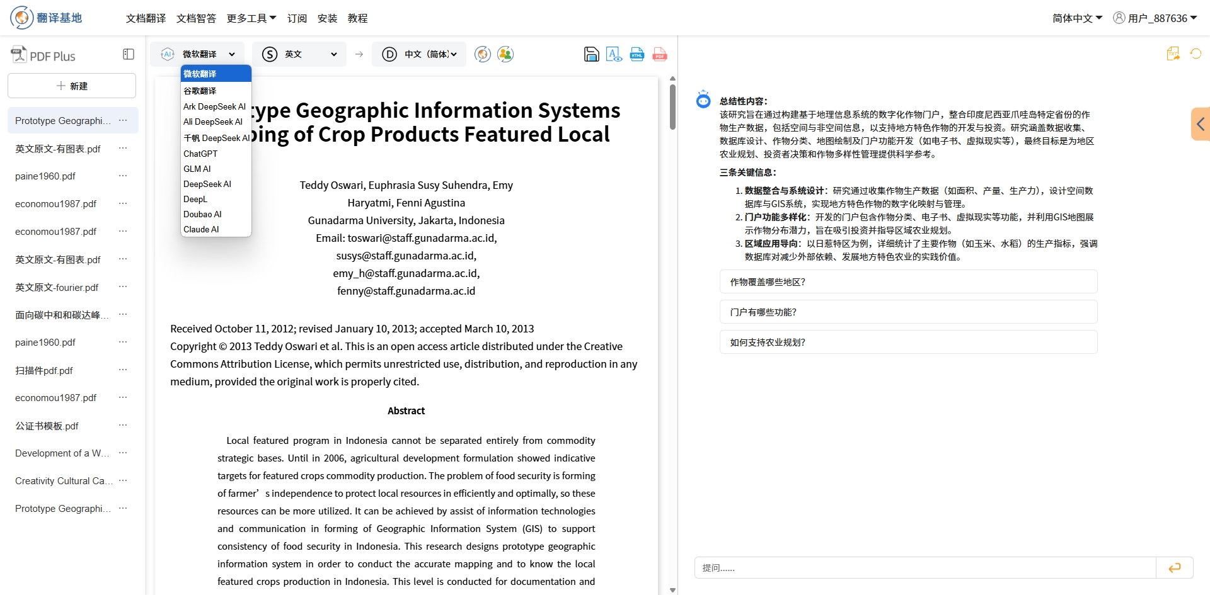Click the chatbot robot avatar icon
This screenshot has width=1210, height=595.
(703, 99)
